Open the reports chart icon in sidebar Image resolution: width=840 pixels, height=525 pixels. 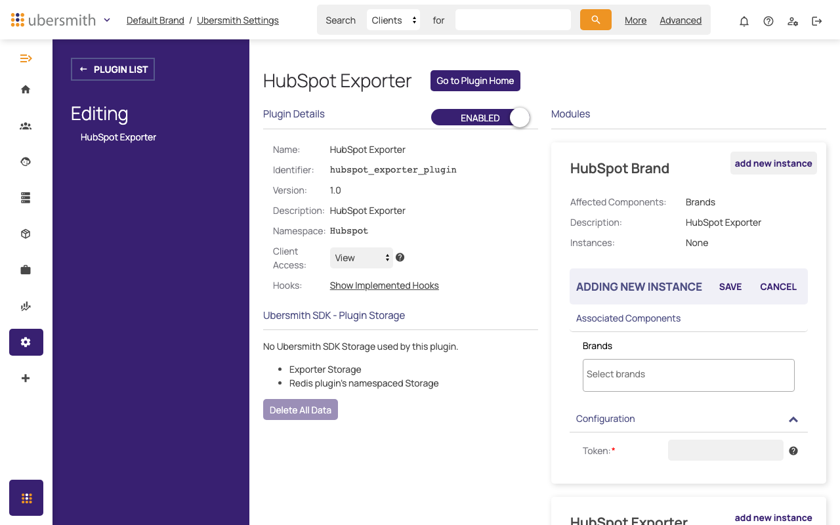[x=26, y=306]
